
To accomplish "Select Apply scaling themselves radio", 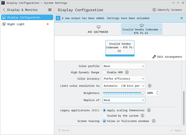I will [104, 110].
